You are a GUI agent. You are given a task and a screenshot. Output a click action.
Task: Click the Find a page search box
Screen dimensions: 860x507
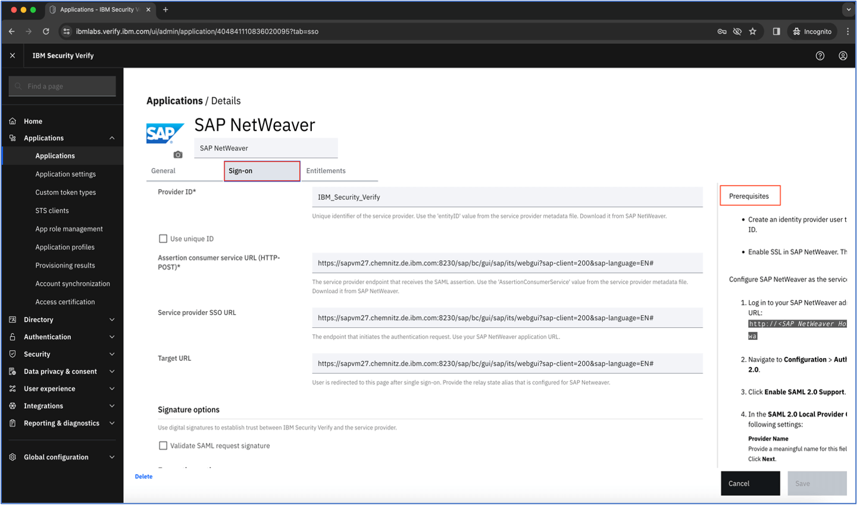(x=62, y=86)
